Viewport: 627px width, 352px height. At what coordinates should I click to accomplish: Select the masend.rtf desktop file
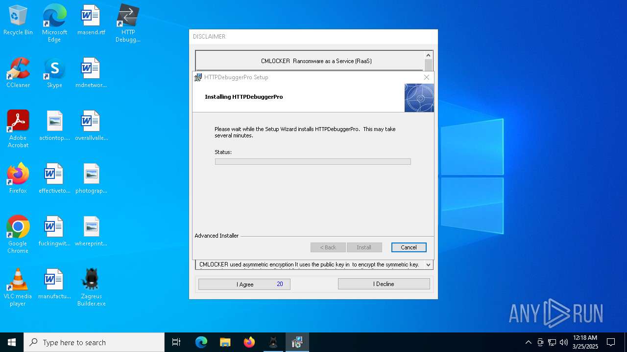pos(91,21)
